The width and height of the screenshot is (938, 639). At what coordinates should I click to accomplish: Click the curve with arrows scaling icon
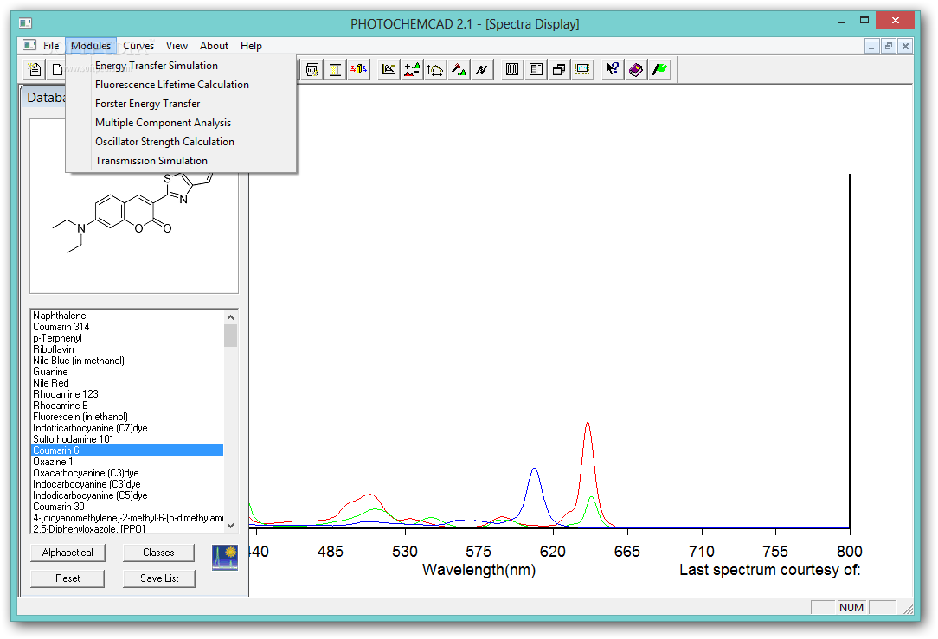(x=435, y=70)
